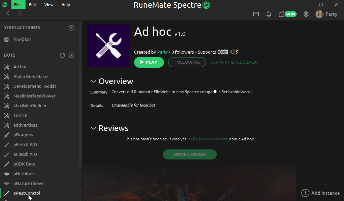Viewport: 344px width, 201px height.
Task: Follow the 'Tell us what you think' link
Action: point(208,139)
